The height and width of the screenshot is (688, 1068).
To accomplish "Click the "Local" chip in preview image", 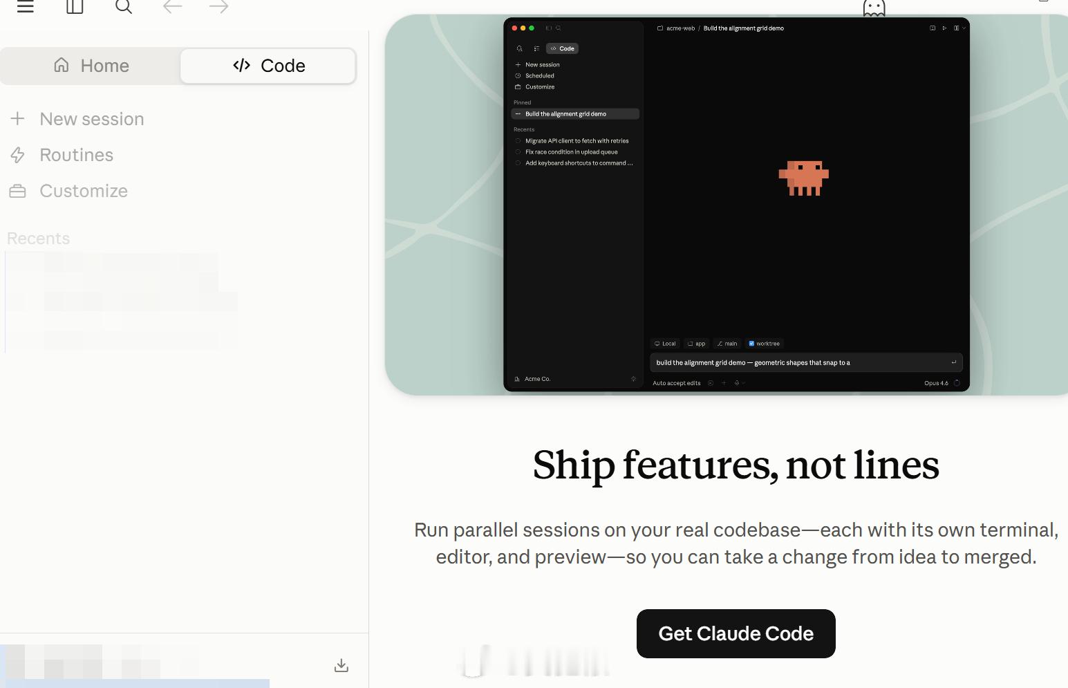I will pos(665,344).
